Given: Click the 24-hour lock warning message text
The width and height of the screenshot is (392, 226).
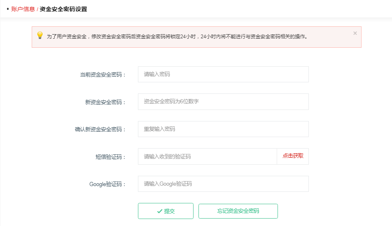Looking at the screenshot, I should coord(177,37).
